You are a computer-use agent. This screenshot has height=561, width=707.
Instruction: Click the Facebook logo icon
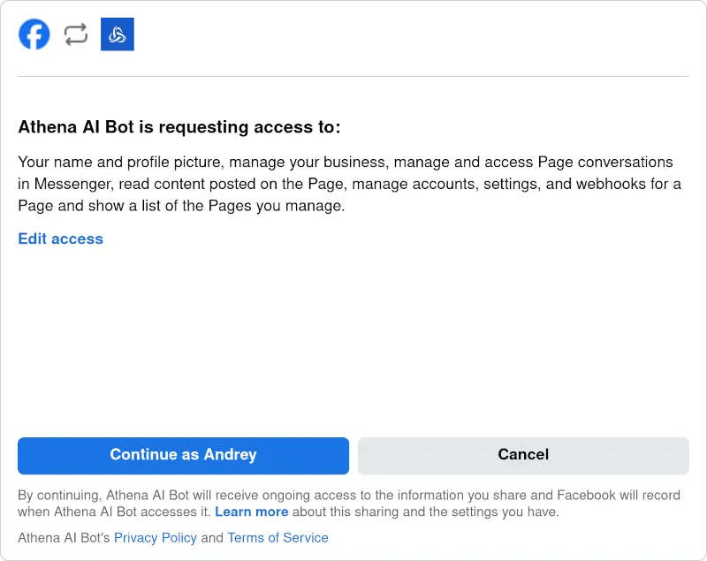point(34,34)
